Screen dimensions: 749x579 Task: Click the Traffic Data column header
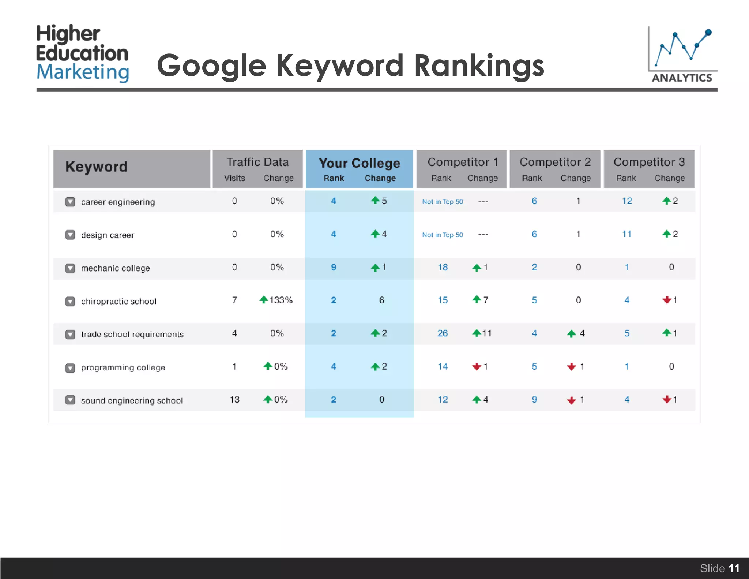258,169
